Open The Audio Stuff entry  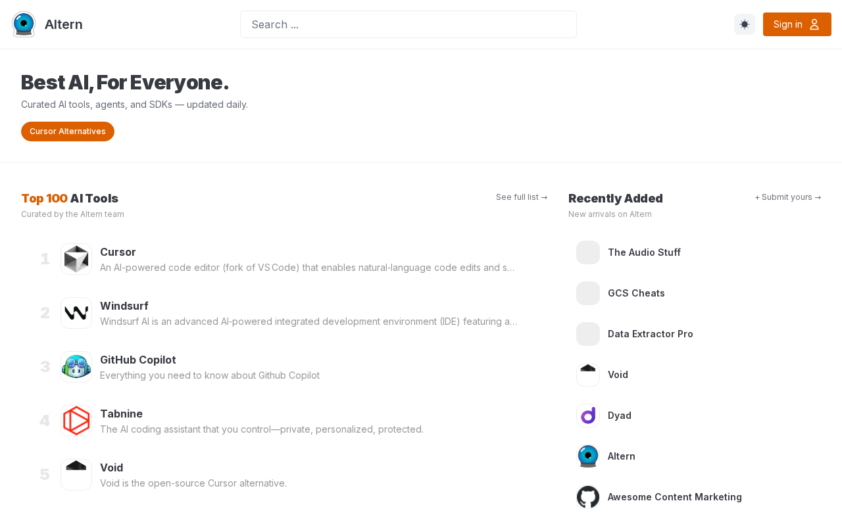point(695,252)
